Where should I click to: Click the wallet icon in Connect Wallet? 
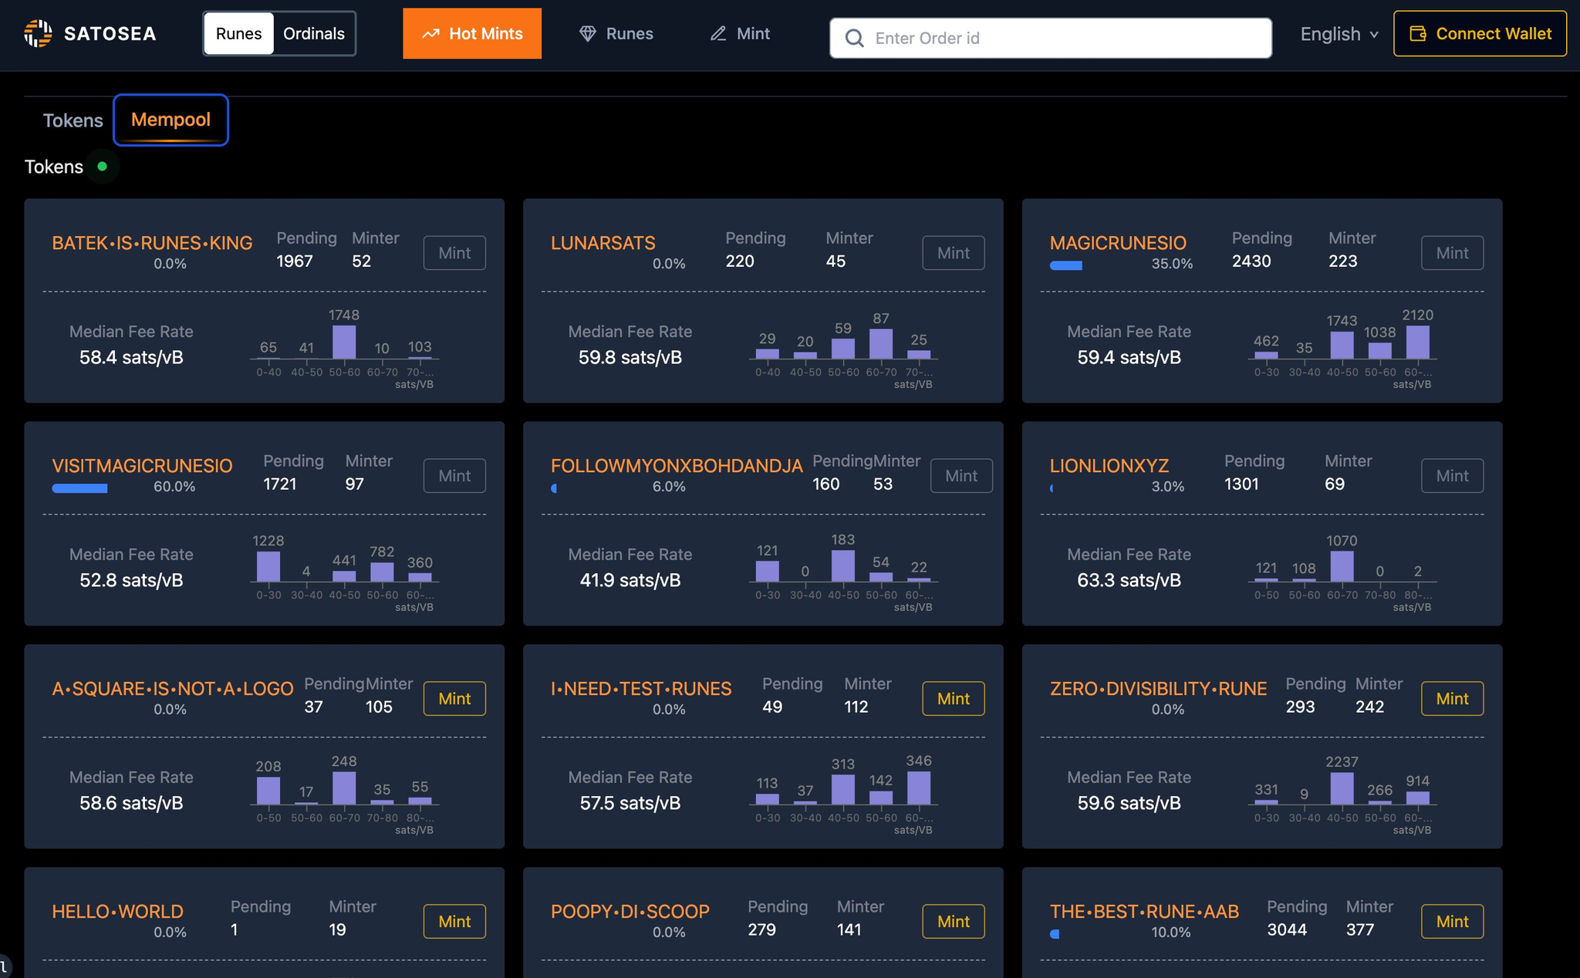pyautogui.click(x=1418, y=33)
